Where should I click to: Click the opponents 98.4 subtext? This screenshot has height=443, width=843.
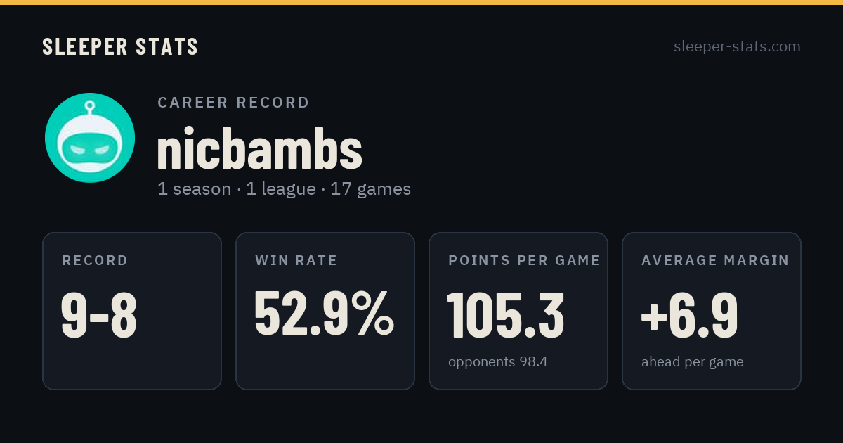tap(498, 362)
